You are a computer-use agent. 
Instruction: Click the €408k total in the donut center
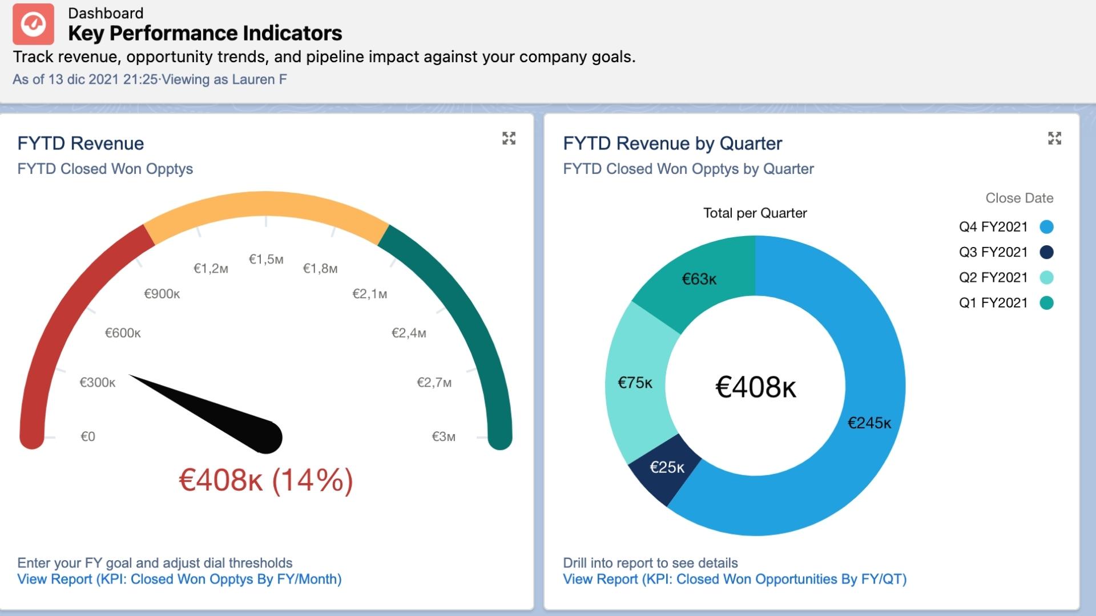(756, 386)
